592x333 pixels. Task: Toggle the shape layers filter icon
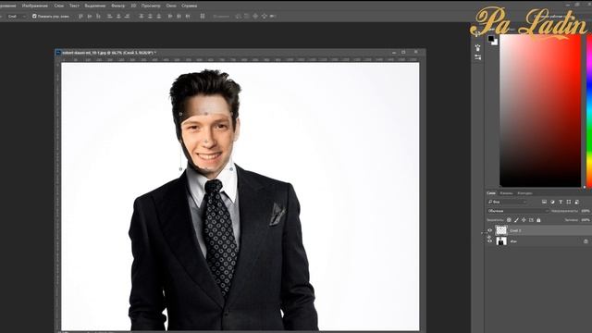click(569, 202)
